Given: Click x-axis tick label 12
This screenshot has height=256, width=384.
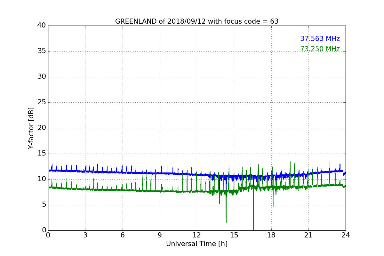Looking at the screenshot, I should [x=197, y=235].
